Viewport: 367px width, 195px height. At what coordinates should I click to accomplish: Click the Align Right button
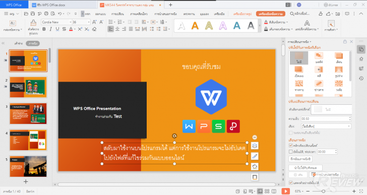click(x=124, y=29)
